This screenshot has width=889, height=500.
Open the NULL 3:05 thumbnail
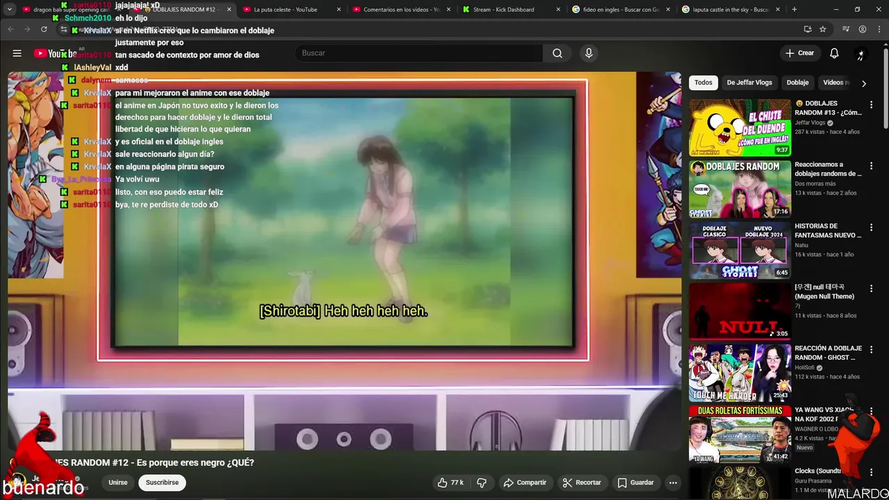pos(740,311)
